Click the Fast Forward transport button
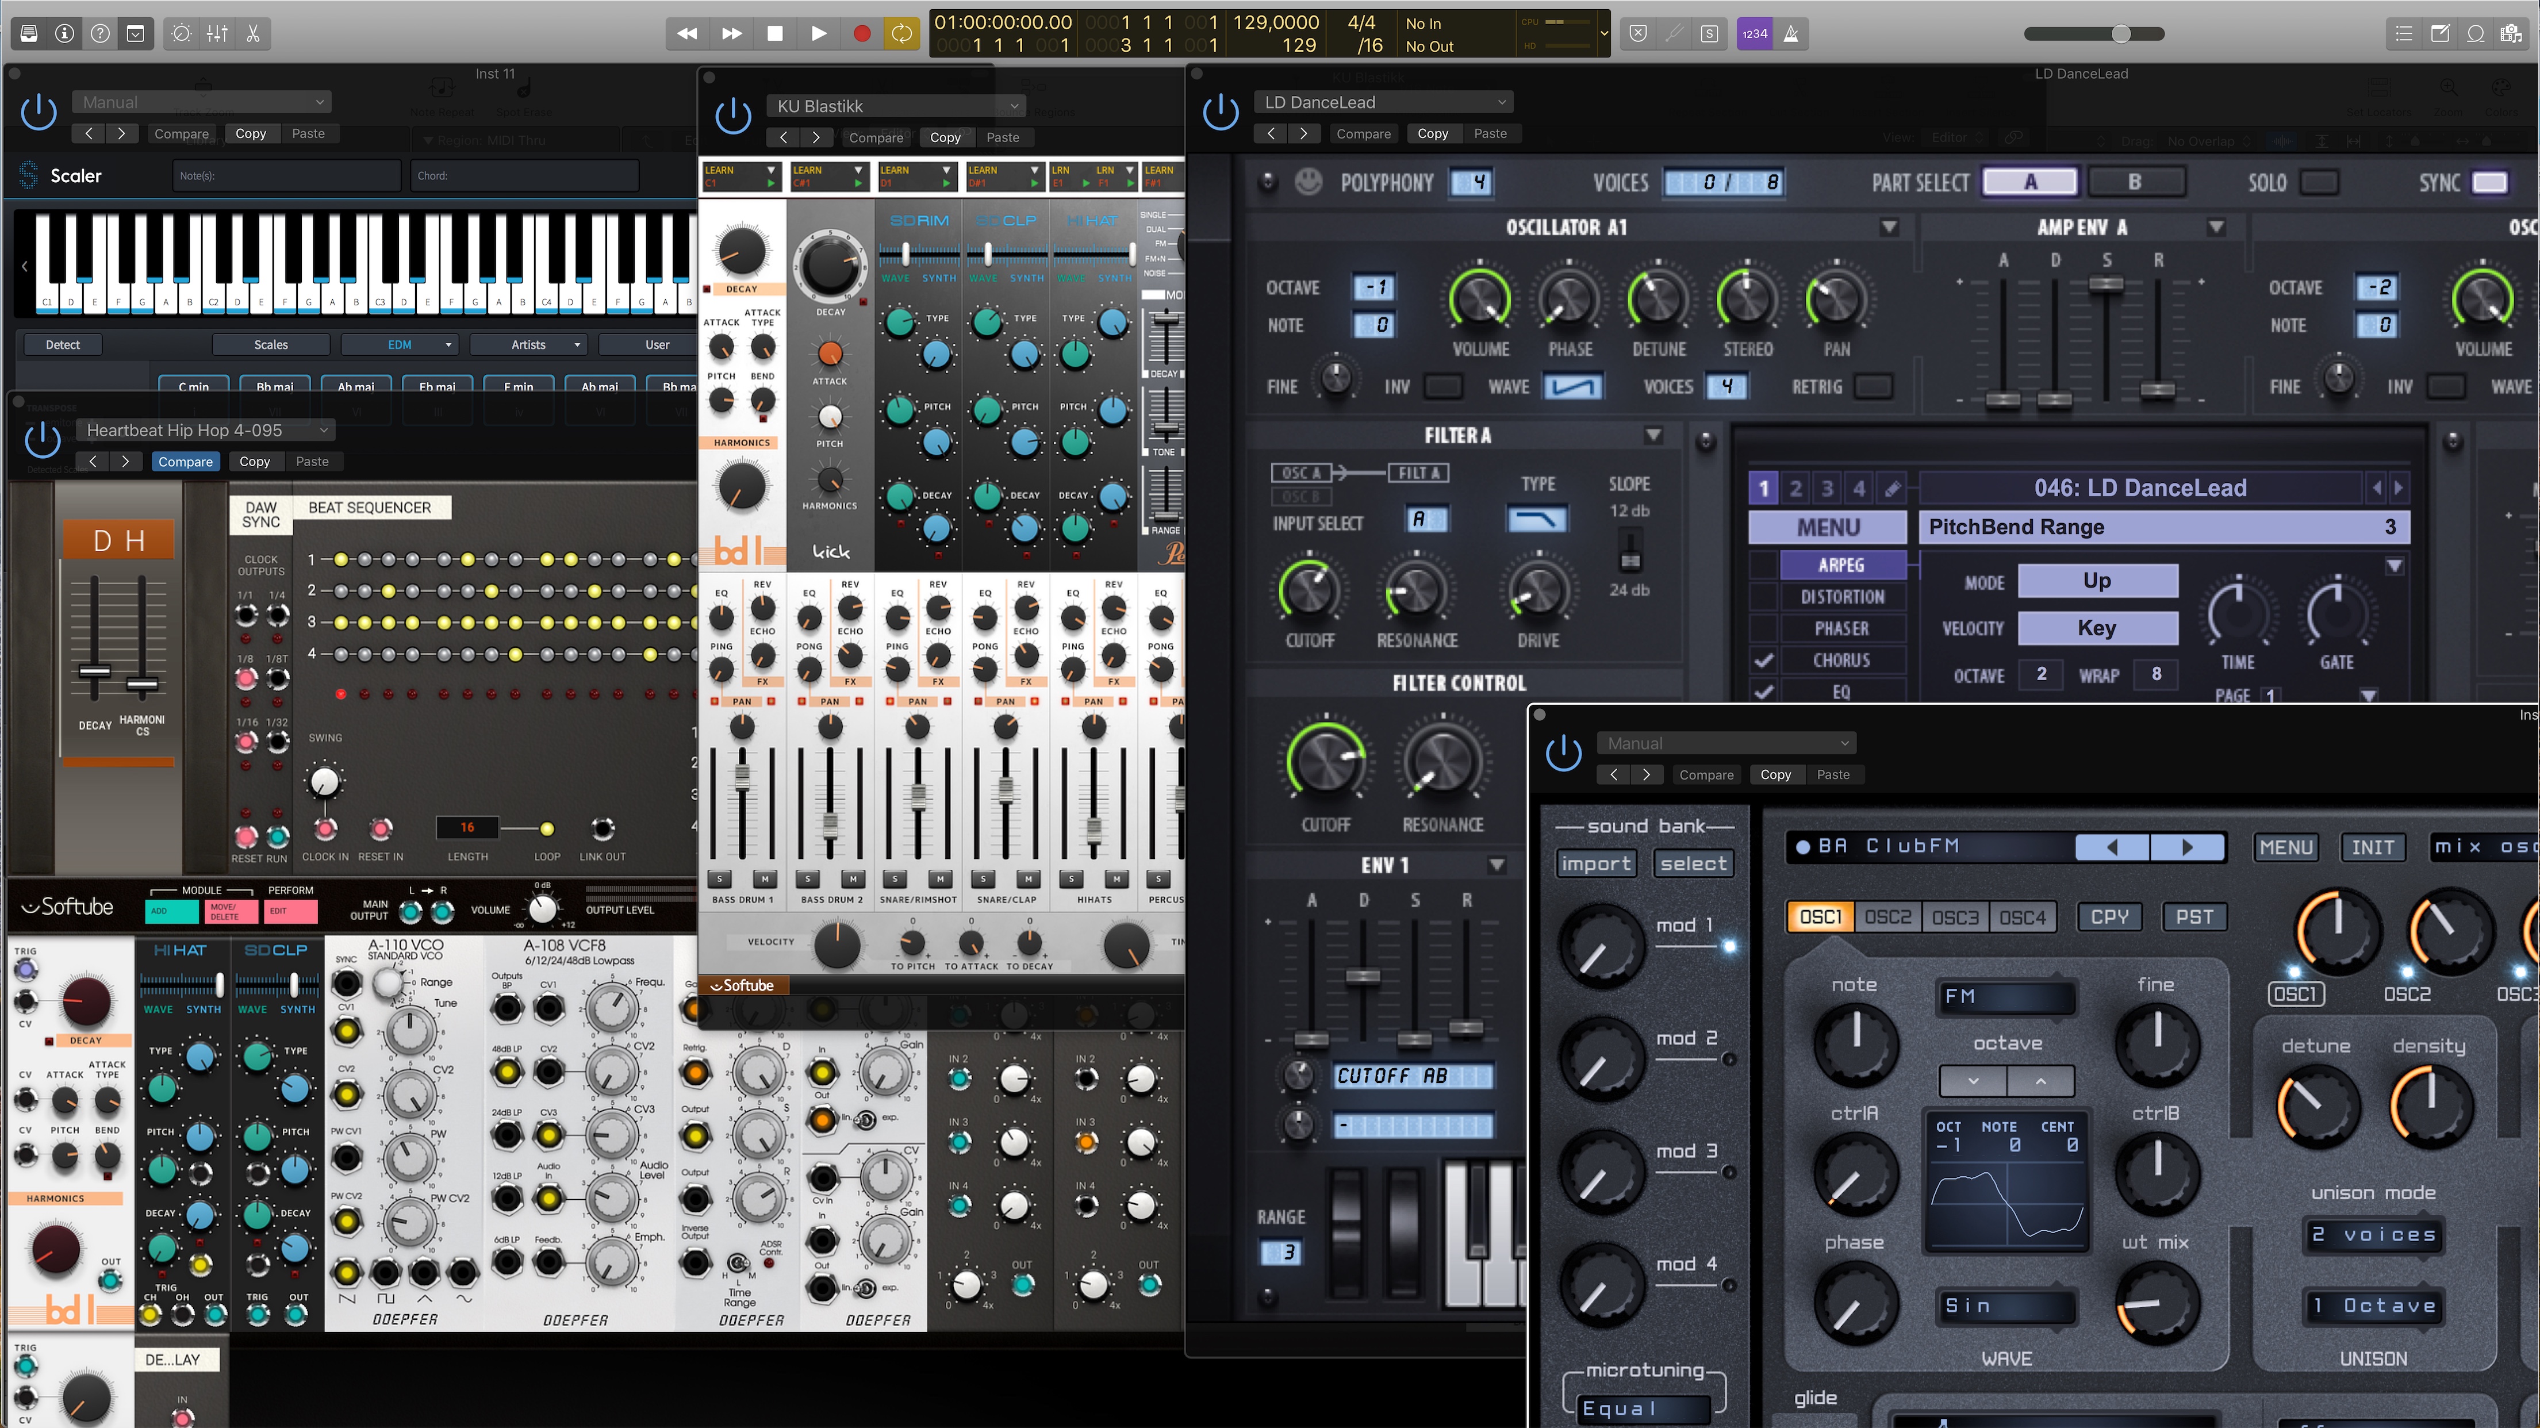 731,33
